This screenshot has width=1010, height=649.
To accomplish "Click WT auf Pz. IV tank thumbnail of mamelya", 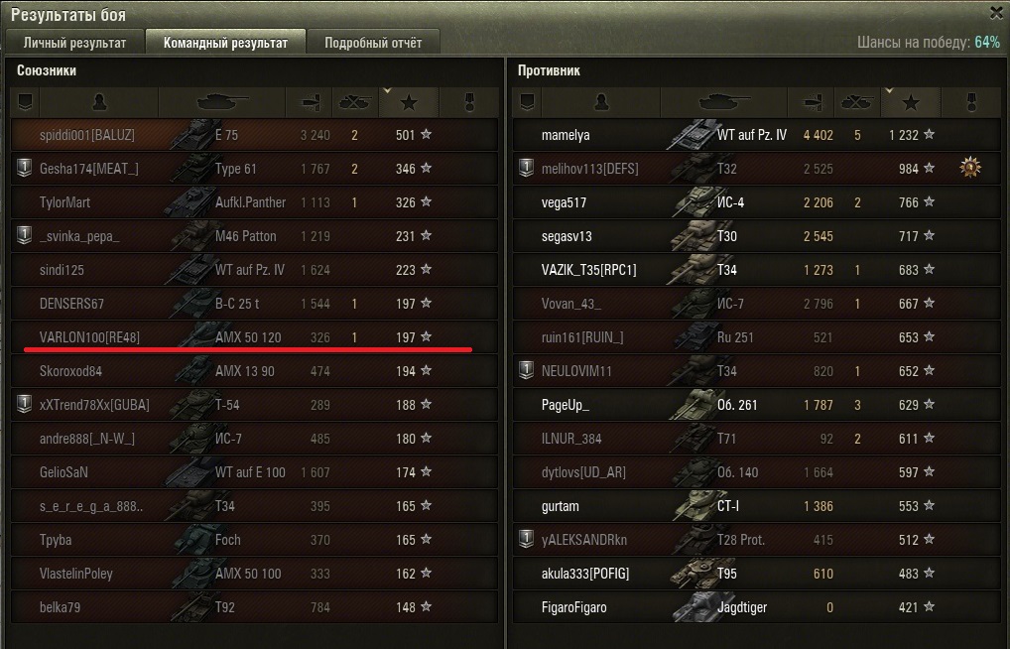I will click(x=693, y=135).
